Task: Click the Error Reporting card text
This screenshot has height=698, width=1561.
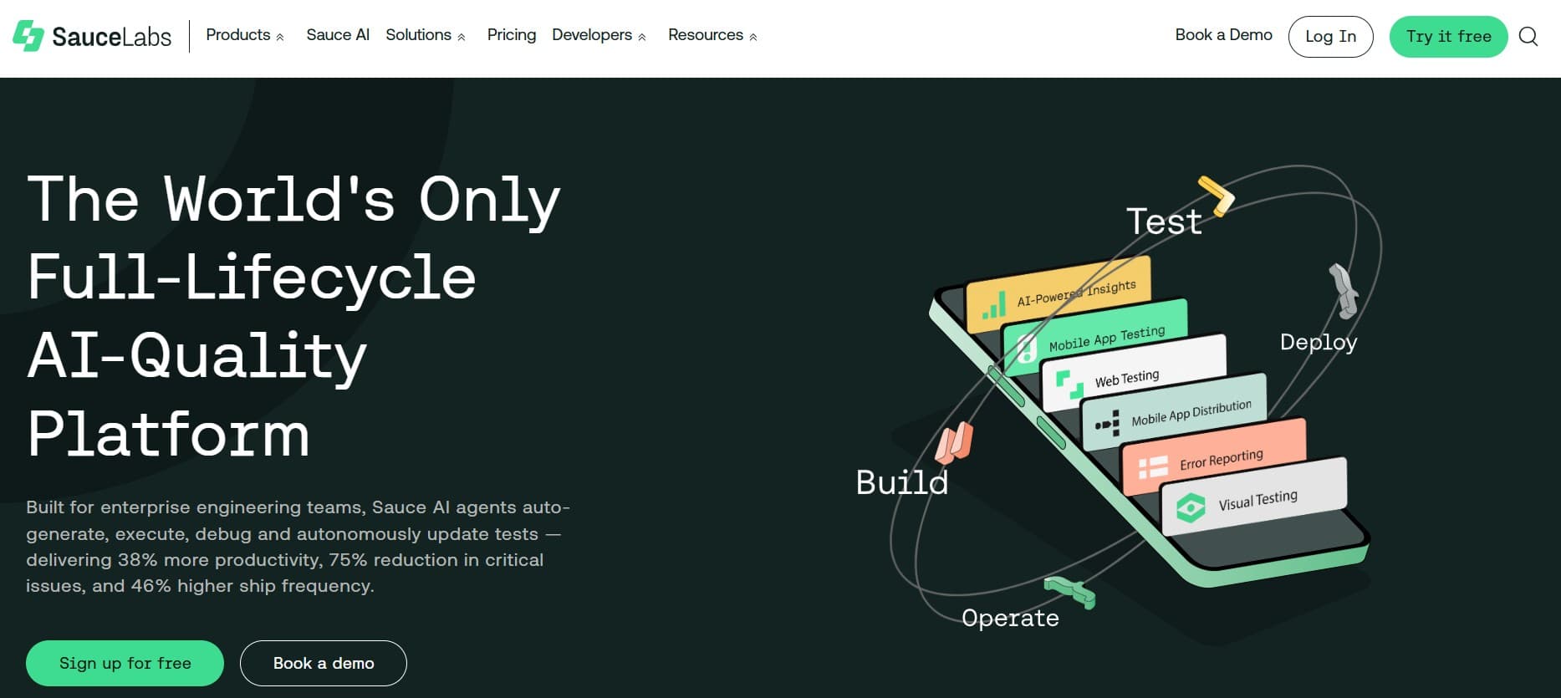Action: 1222,460
